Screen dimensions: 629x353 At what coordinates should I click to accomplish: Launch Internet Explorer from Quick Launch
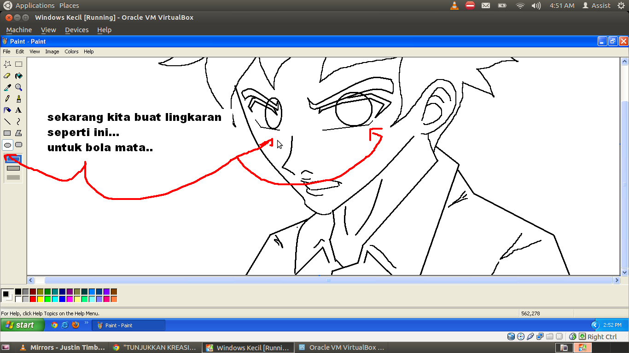tap(65, 325)
